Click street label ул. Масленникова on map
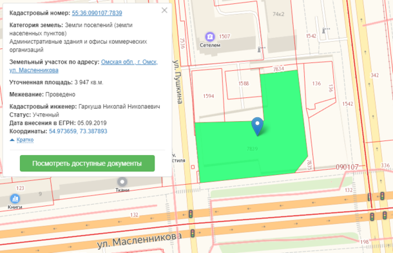Viewport: 393px width, 253px height. click(139, 241)
